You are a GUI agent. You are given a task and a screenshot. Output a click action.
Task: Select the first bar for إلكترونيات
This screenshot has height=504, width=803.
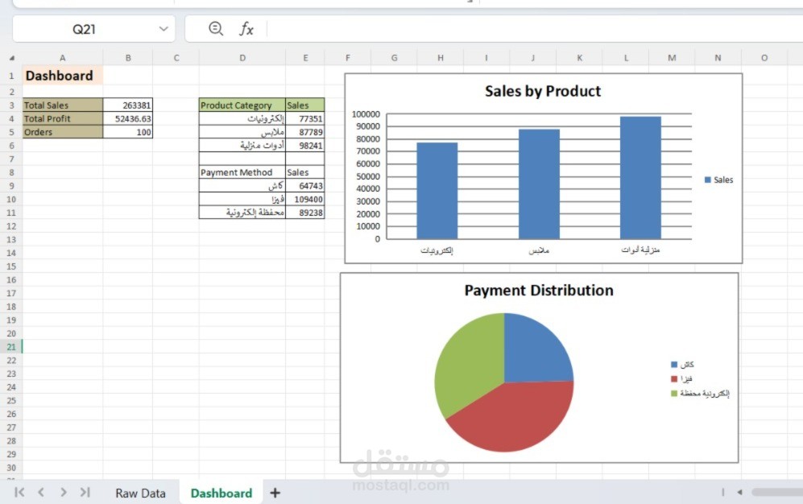click(x=437, y=190)
